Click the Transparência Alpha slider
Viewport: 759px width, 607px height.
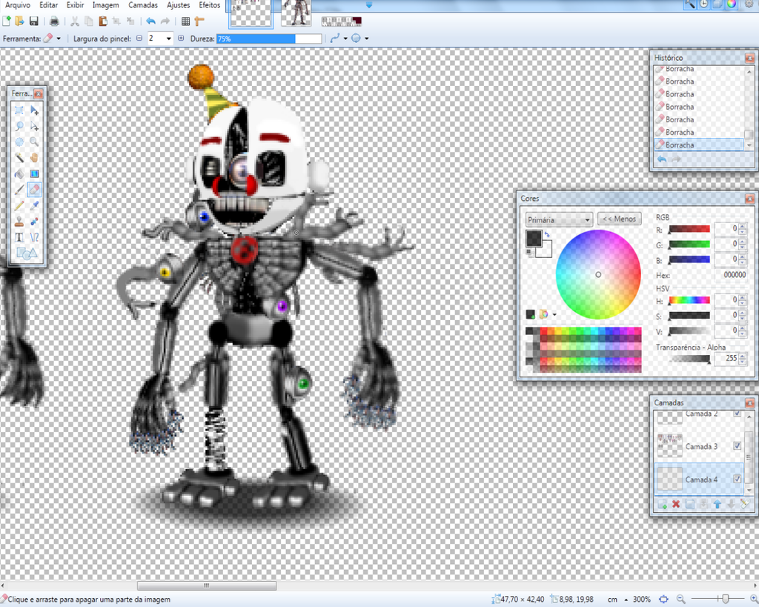coord(690,359)
